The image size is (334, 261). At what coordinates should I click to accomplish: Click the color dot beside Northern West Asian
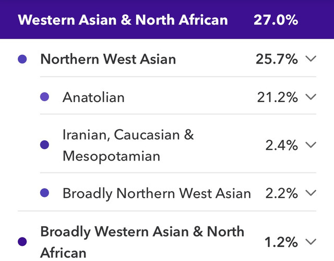(22, 59)
